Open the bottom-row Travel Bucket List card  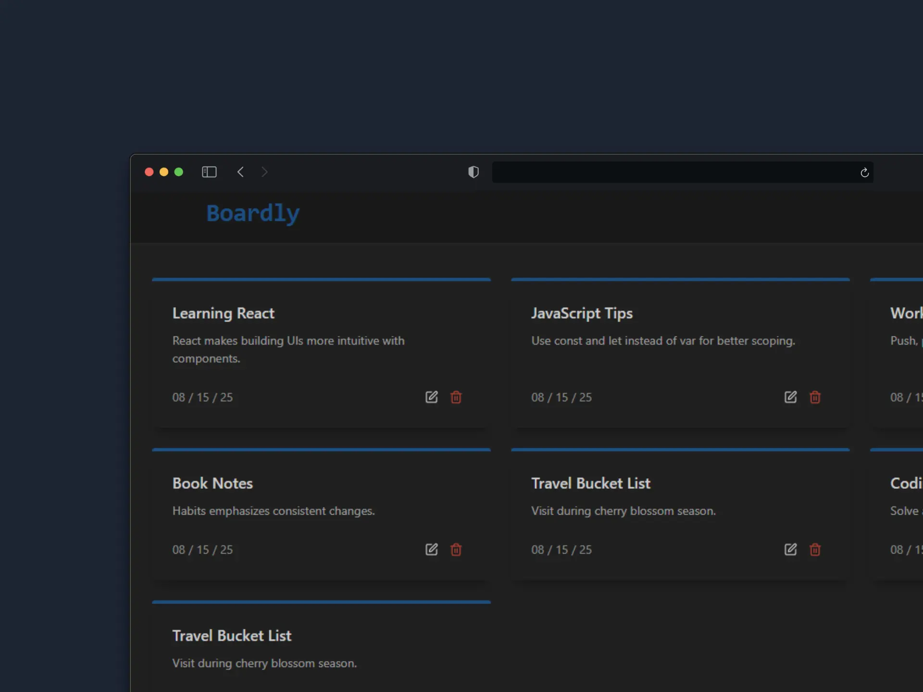(232, 636)
